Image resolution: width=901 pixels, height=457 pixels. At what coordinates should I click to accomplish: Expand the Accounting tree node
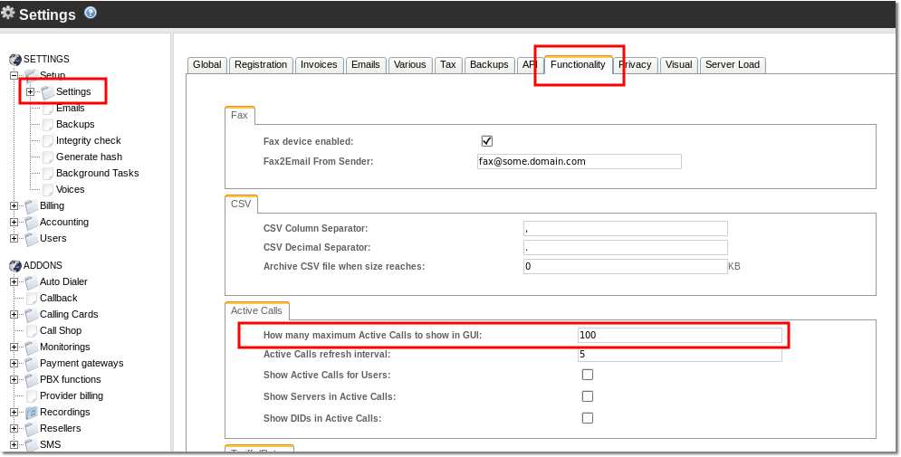tap(14, 223)
